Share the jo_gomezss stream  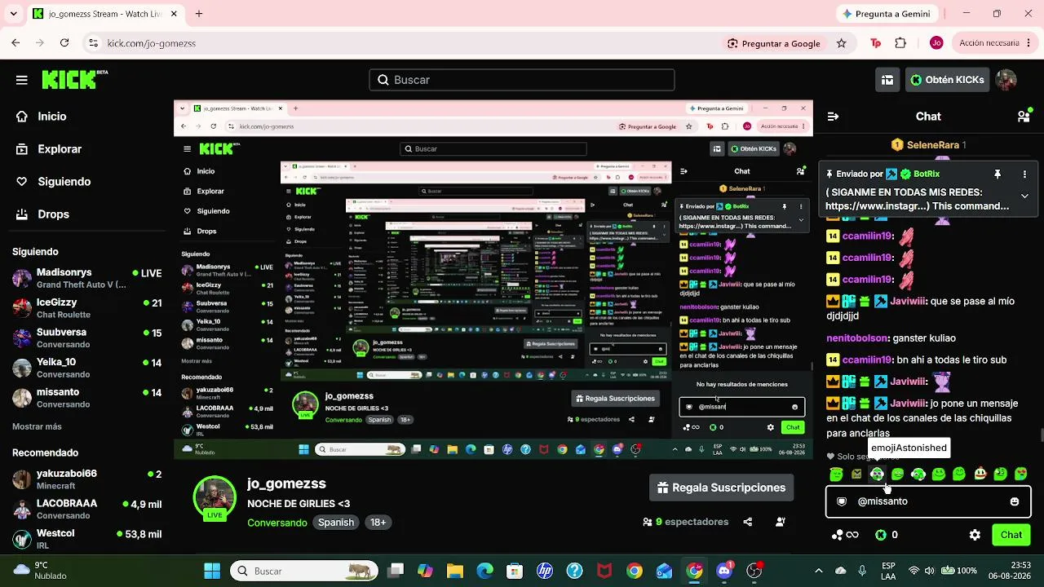tap(748, 522)
